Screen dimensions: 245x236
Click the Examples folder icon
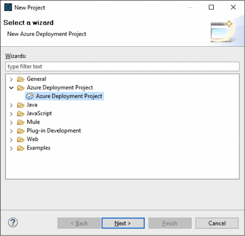click(x=21, y=148)
